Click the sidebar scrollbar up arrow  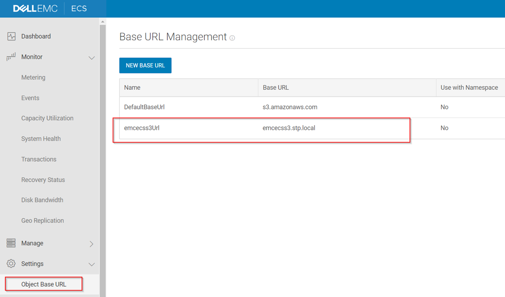pos(103,22)
